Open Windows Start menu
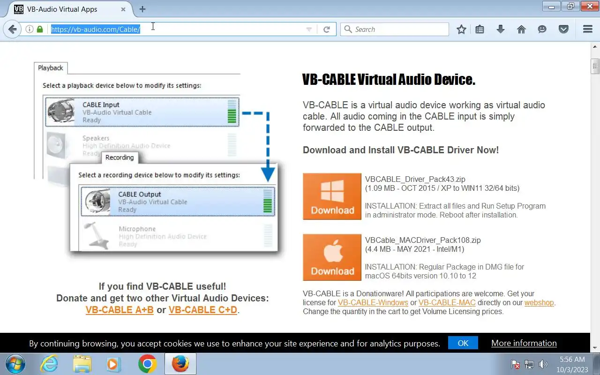This screenshot has width=600, height=375. pyautogui.click(x=15, y=364)
